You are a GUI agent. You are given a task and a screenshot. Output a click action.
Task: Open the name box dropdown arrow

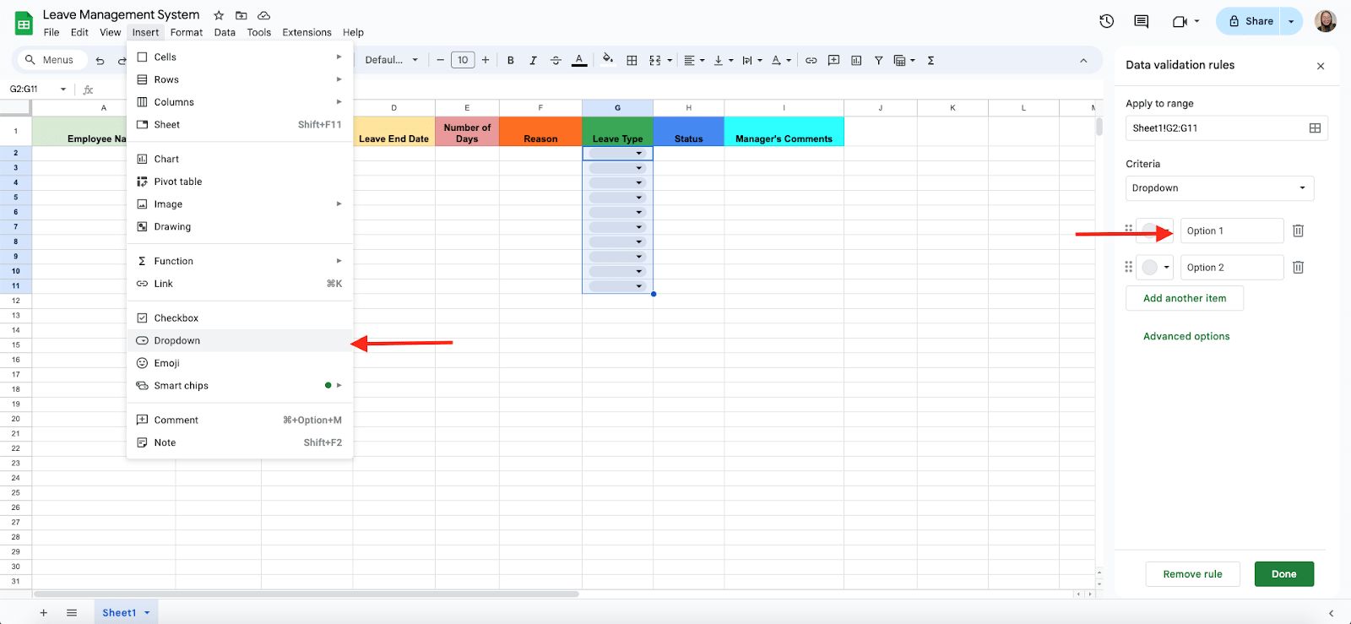(x=63, y=89)
